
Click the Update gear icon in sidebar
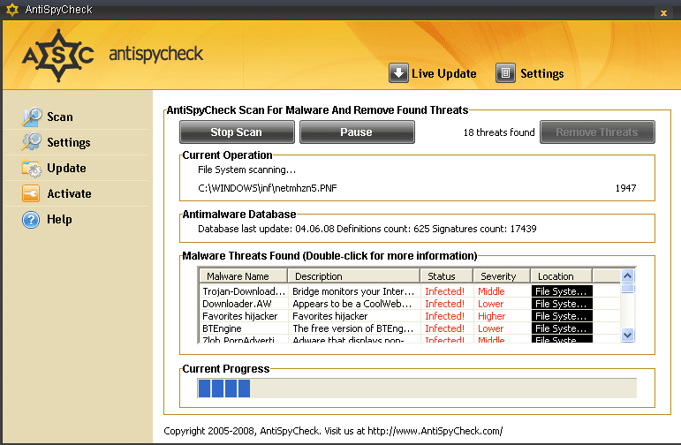coord(32,168)
